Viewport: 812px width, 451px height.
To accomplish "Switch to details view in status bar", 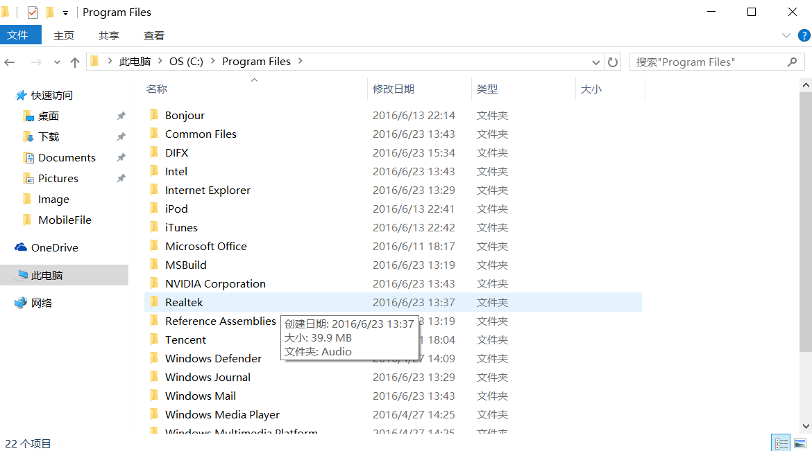I will pos(781,443).
